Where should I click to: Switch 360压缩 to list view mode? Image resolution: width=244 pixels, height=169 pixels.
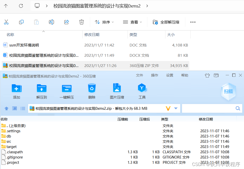pyautogui.click(x=23, y=108)
